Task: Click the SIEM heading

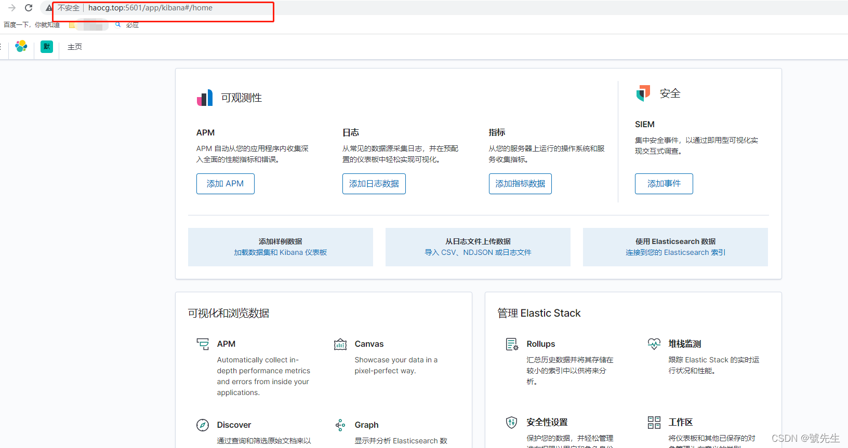Action: pyautogui.click(x=645, y=124)
